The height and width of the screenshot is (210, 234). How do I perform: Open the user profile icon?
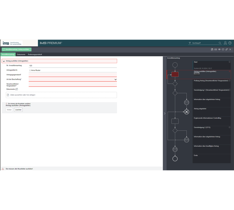[x=225, y=43]
